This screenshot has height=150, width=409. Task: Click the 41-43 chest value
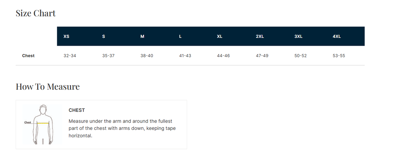tap(185, 56)
